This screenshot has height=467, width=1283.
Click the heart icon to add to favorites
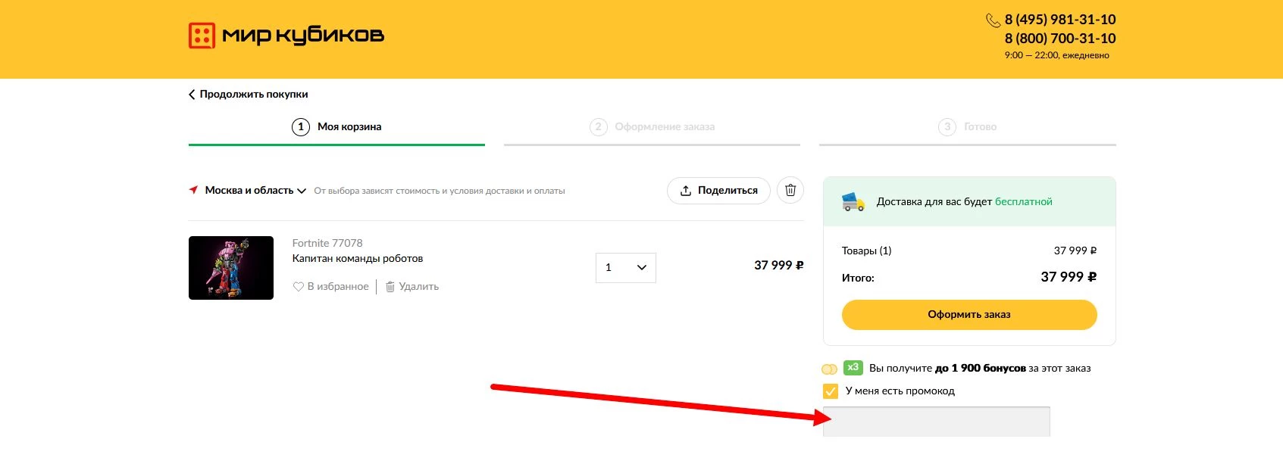point(299,287)
